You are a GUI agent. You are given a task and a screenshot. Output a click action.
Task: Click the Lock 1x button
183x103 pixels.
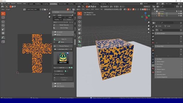[61, 68]
